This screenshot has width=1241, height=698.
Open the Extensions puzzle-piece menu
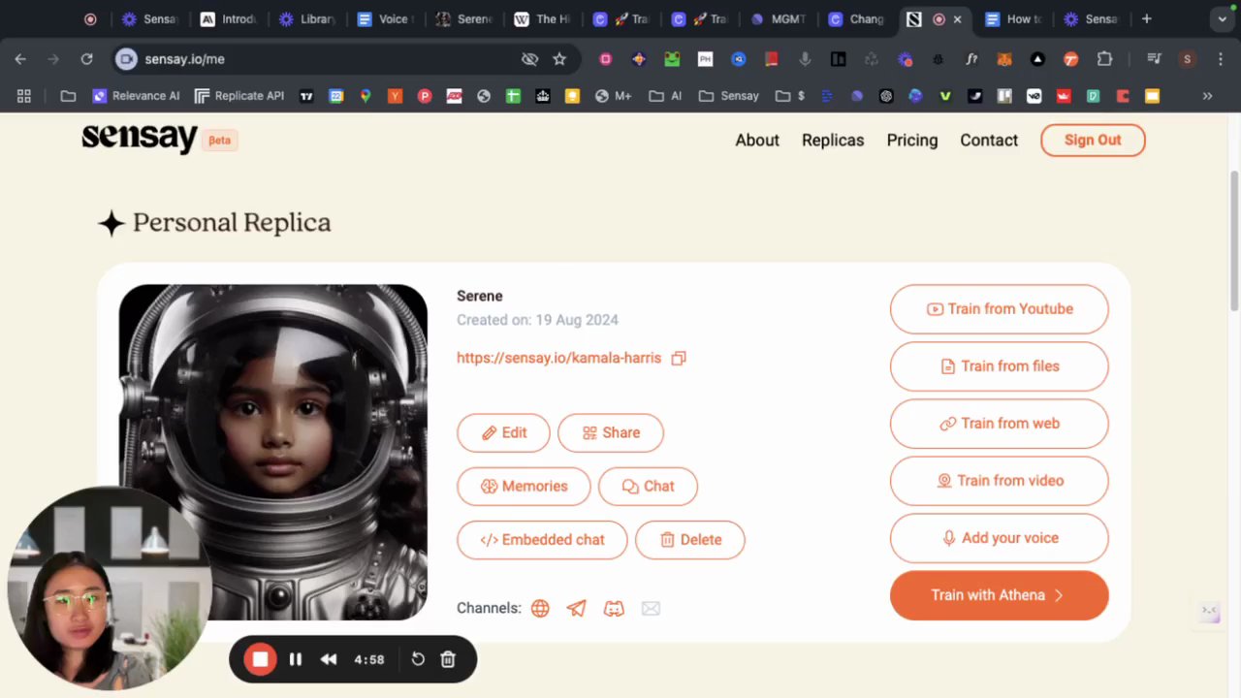click(x=1104, y=59)
